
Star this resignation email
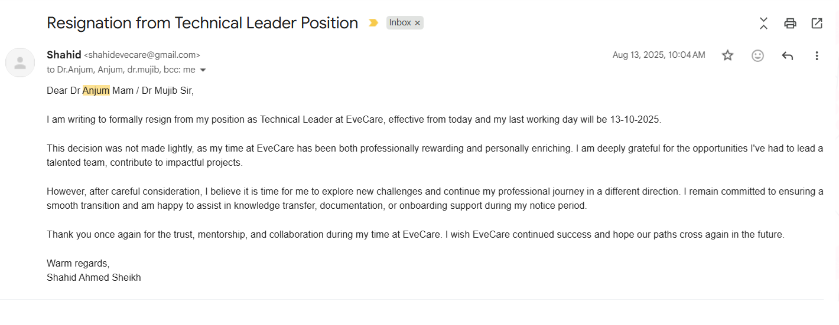pos(727,55)
